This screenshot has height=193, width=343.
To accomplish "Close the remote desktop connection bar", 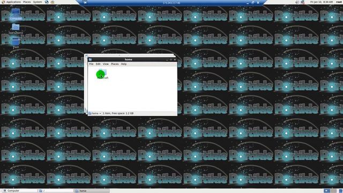I will coord(258,3).
